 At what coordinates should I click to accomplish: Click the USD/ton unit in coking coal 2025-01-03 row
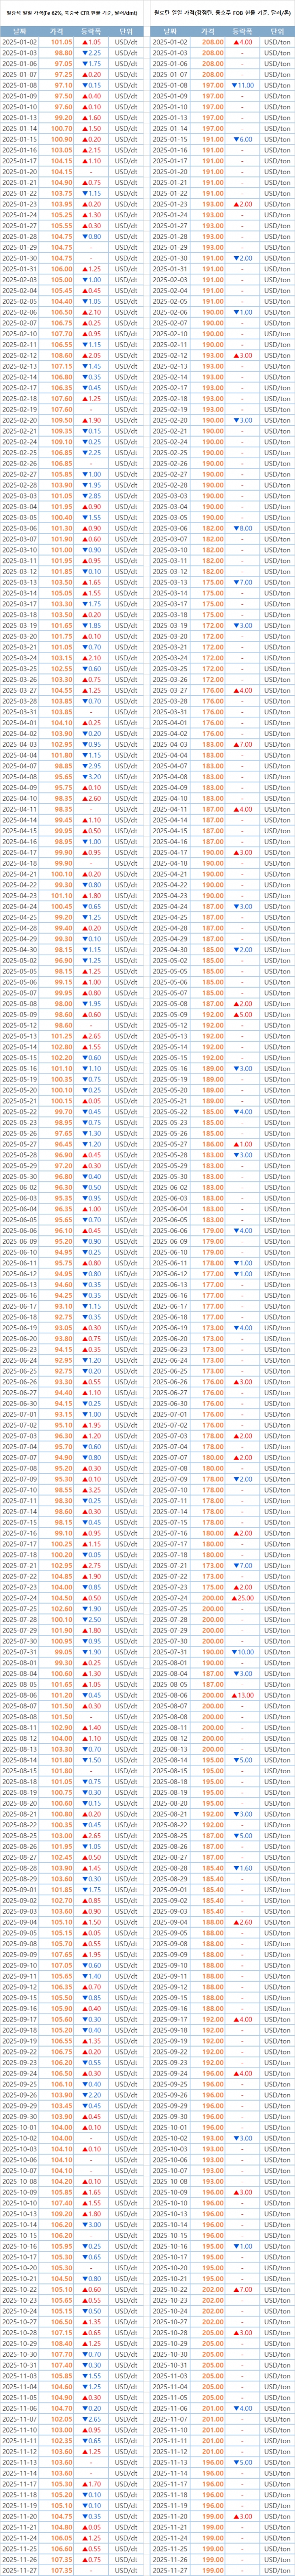point(276,54)
